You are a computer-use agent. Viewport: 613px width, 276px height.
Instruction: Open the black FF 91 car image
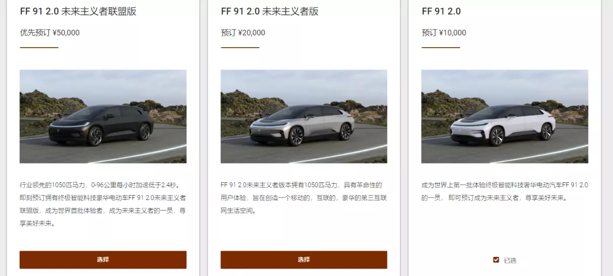(103, 116)
